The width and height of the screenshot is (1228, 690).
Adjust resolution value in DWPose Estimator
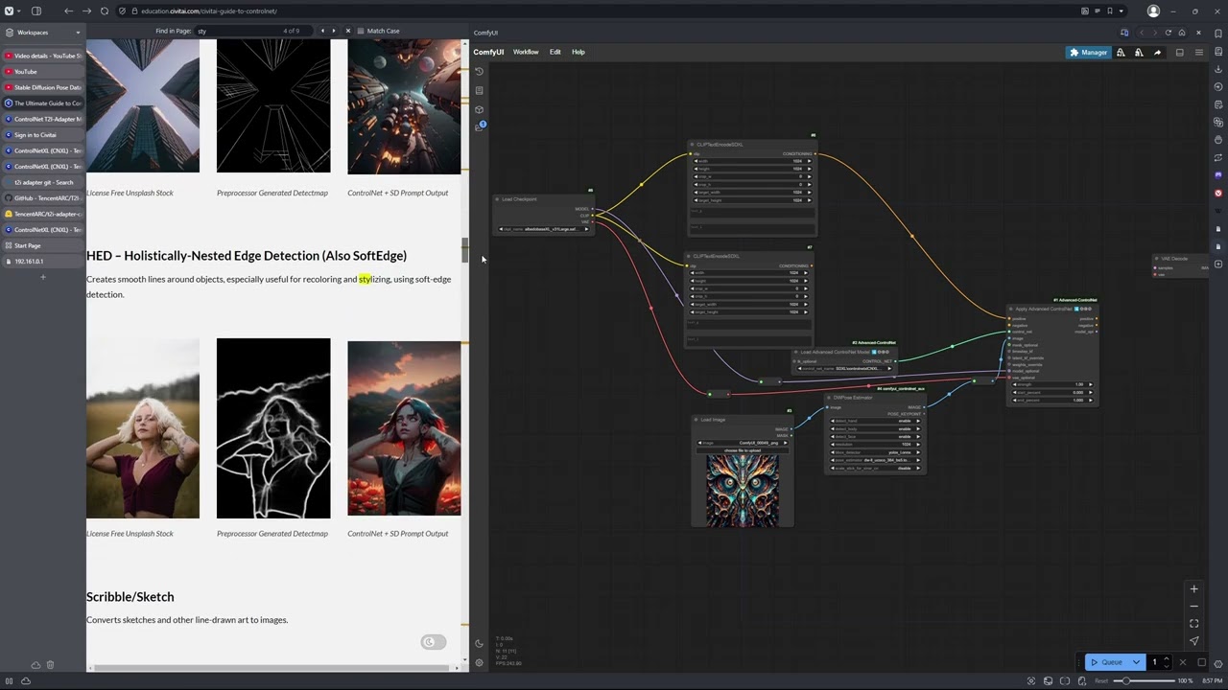pyautogui.click(x=876, y=445)
